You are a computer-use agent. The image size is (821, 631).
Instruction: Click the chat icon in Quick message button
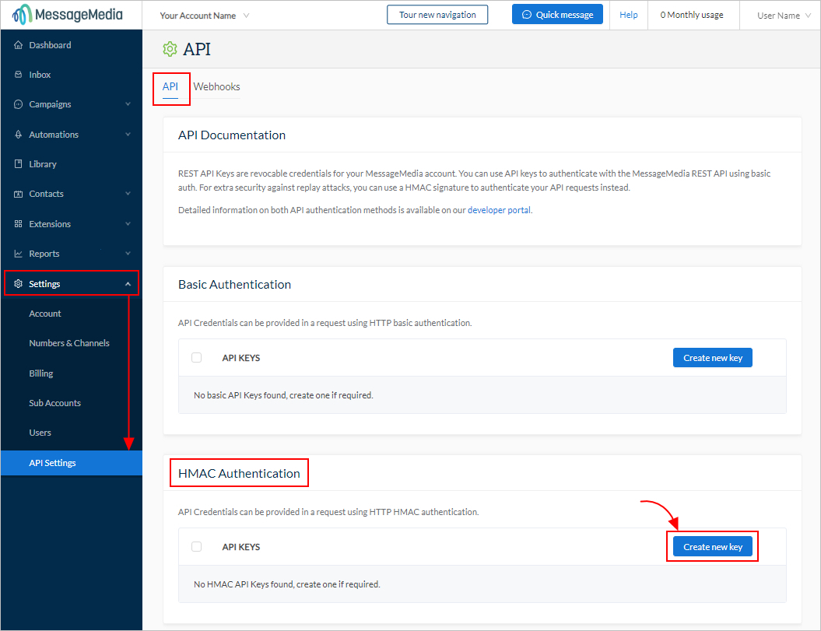click(x=527, y=15)
